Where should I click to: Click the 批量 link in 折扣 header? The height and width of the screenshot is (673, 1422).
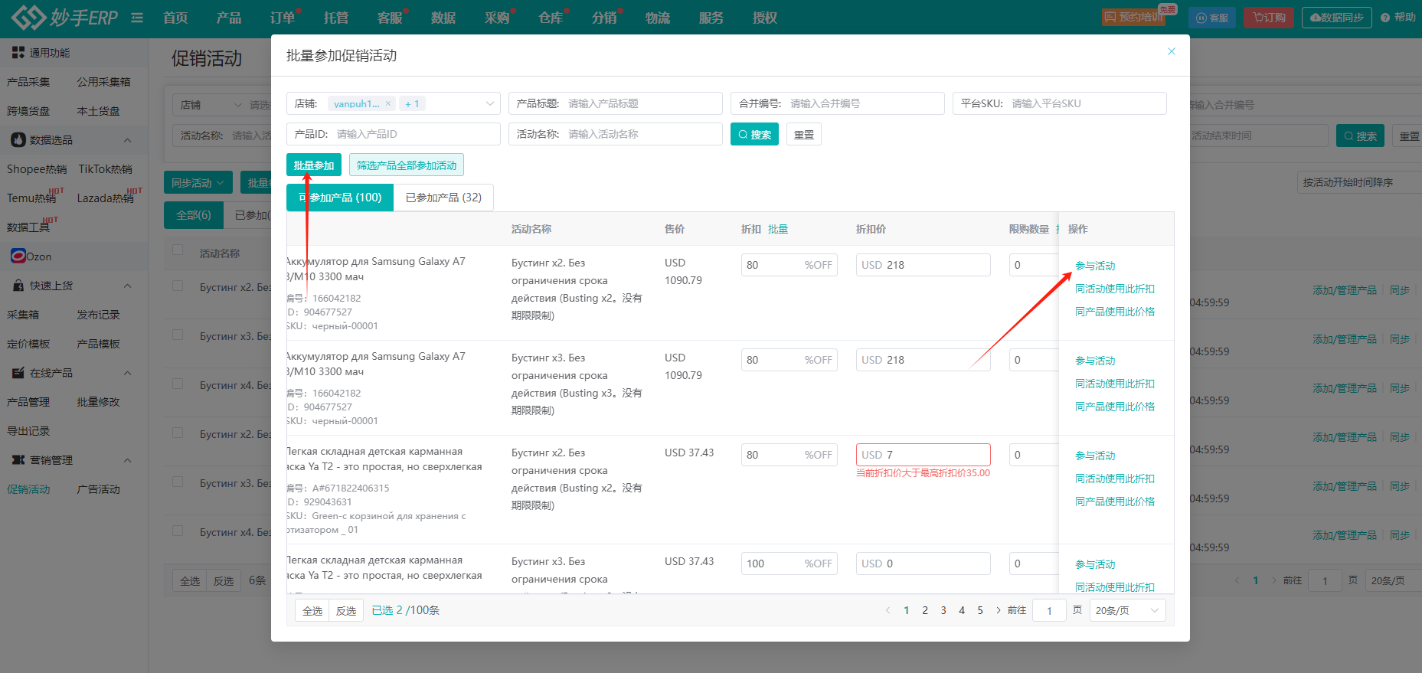tap(778, 229)
